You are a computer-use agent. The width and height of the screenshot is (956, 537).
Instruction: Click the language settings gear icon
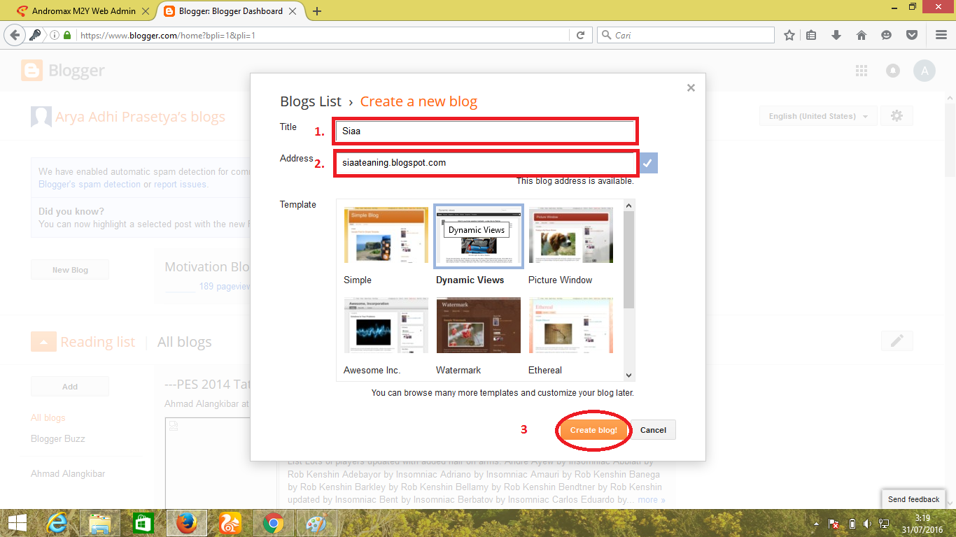[x=897, y=115]
